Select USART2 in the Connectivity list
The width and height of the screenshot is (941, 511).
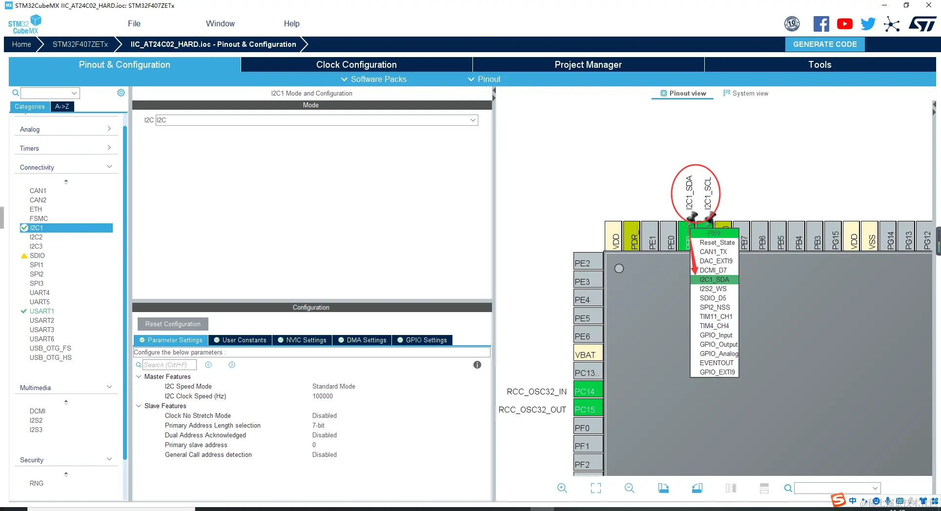(x=42, y=320)
